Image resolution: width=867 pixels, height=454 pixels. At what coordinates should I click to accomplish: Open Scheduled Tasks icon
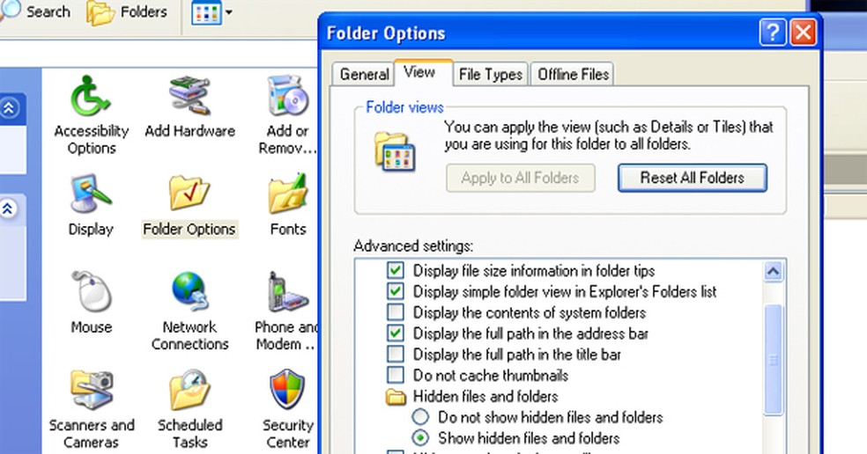click(189, 390)
